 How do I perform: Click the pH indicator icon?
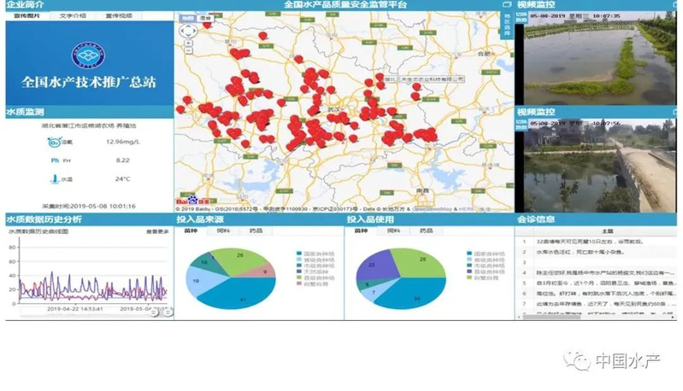pyautogui.click(x=54, y=160)
